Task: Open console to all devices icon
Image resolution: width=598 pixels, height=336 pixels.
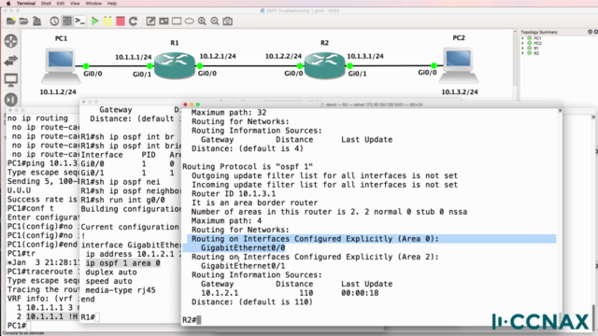Action: (x=79, y=21)
